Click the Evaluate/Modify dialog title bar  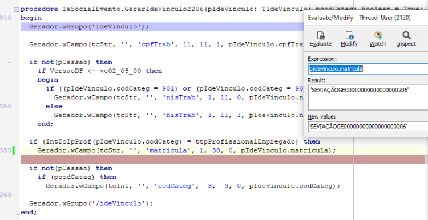(x=366, y=18)
